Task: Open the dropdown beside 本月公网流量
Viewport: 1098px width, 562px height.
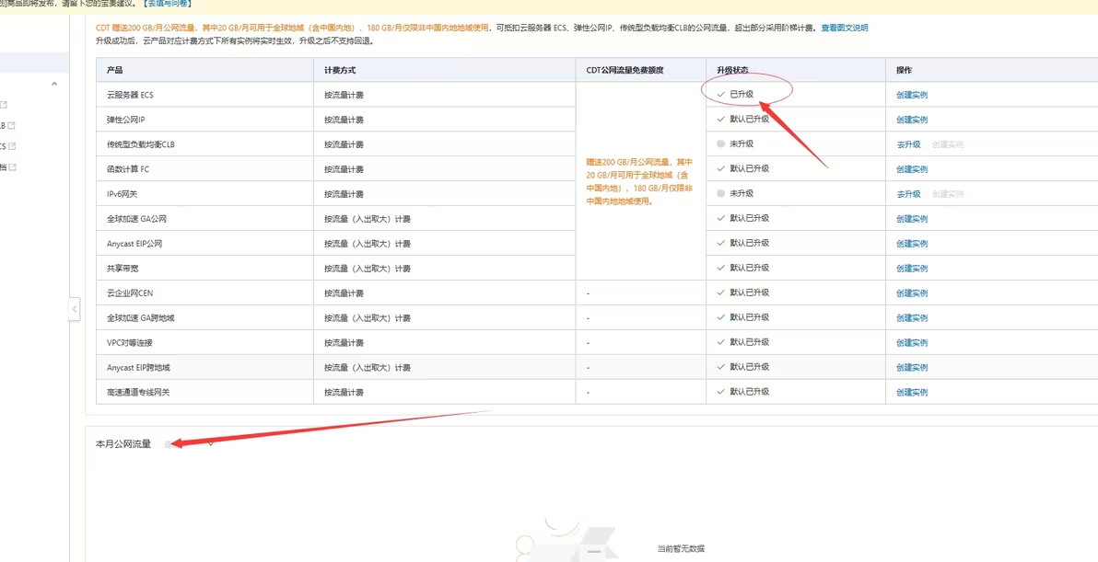Action: (210, 444)
